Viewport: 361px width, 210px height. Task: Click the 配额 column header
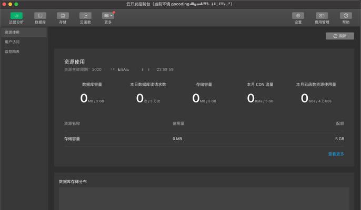click(x=340, y=123)
